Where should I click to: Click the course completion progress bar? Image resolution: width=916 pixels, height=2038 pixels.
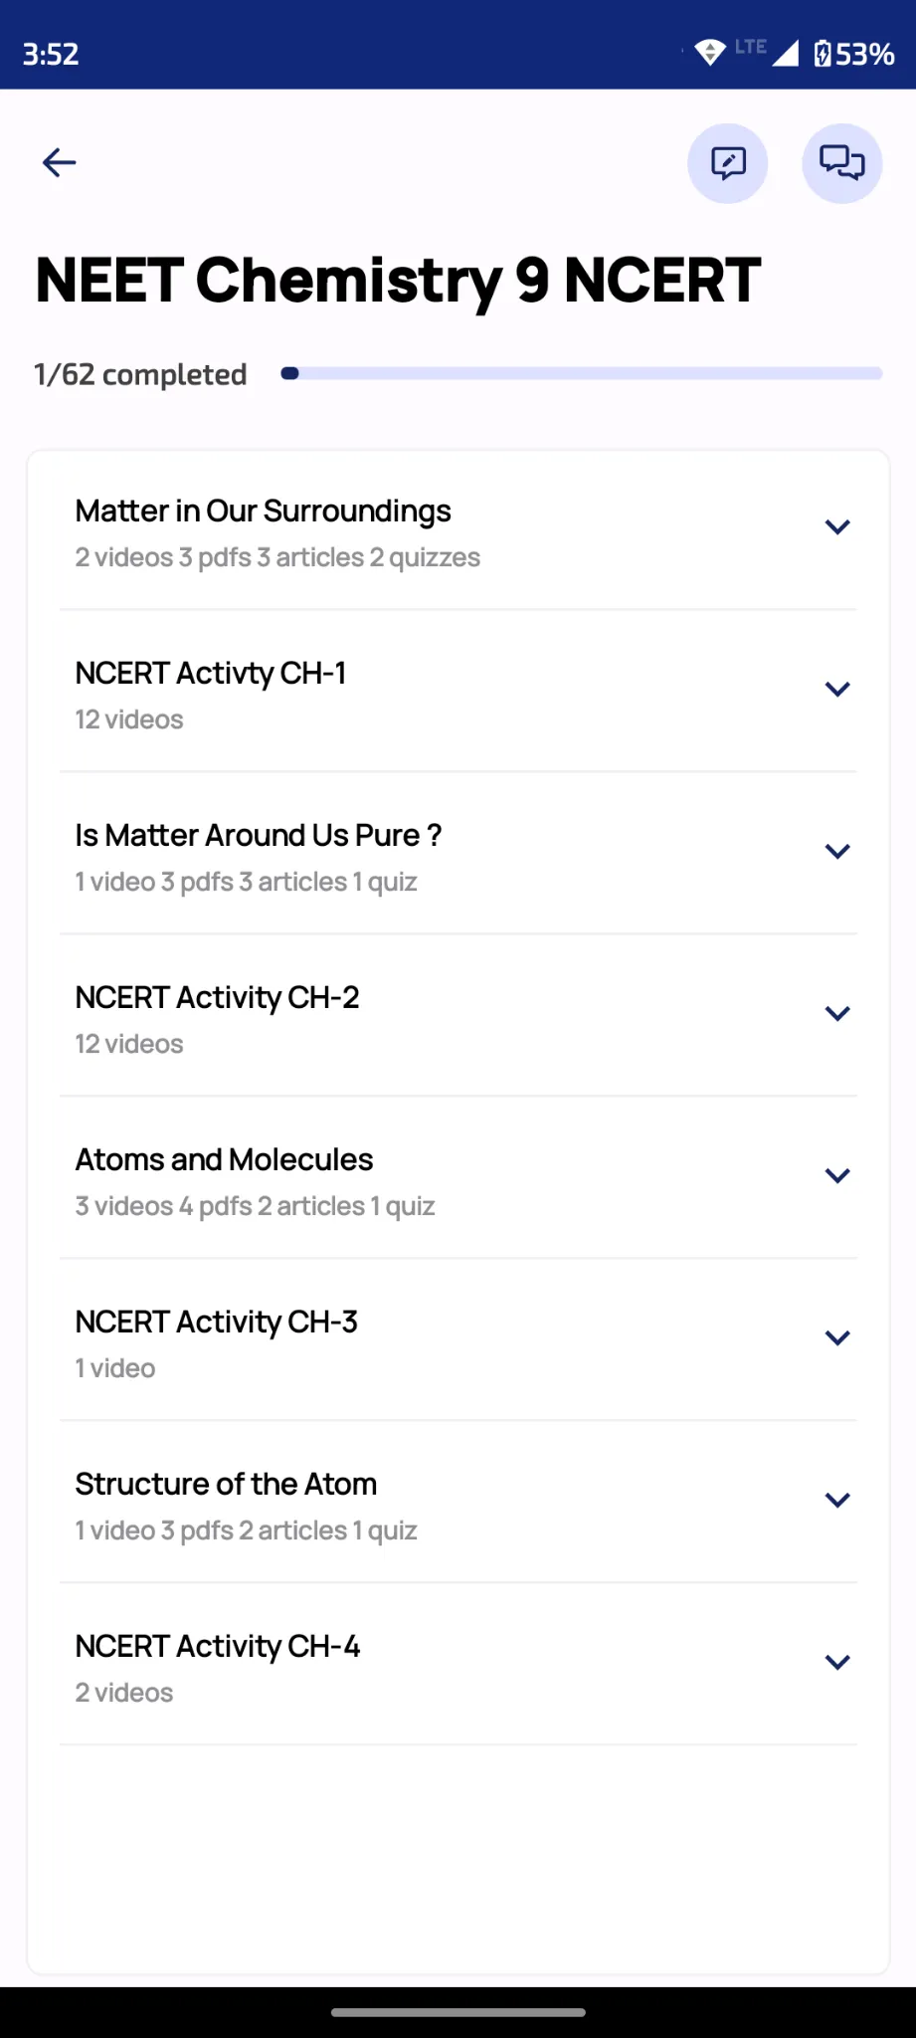pyautogui.click(x=582, y=374)
